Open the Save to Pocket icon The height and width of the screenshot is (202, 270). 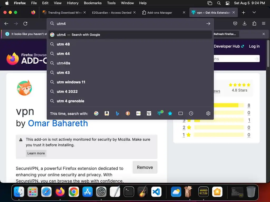click(x=235, y=23)
